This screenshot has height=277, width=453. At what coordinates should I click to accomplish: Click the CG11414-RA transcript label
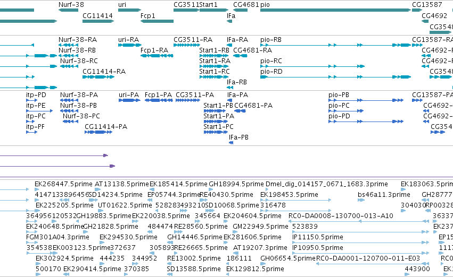click(104, 72)
